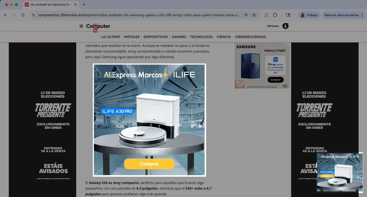
Task: Click the Computer Hoy logo
Action: tap(98, 27)
